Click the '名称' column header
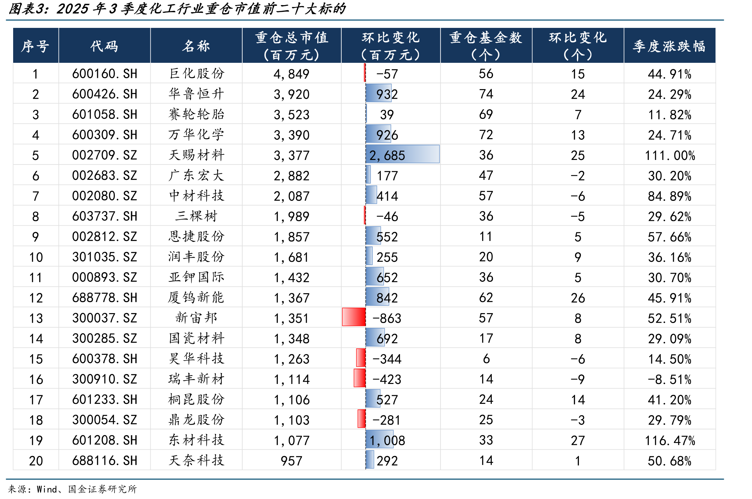This screenshot has height=499, width=752. 196,46
